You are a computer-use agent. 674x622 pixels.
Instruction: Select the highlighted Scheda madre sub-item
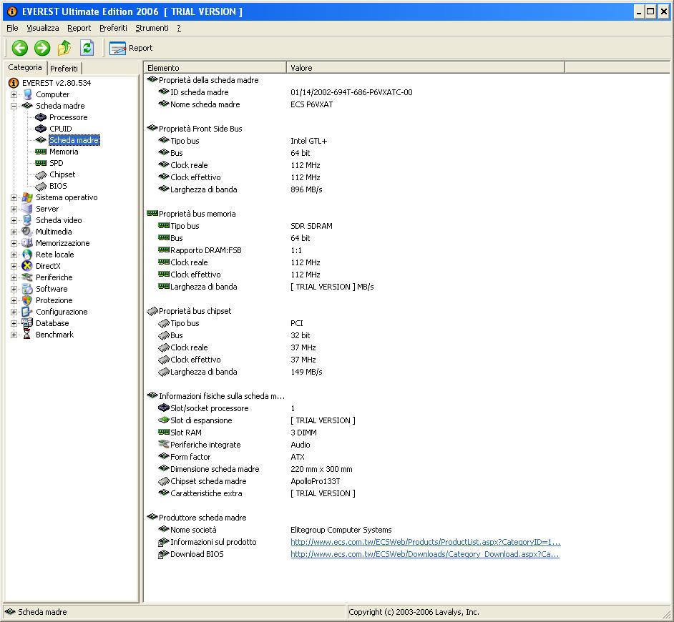[74, 140]
